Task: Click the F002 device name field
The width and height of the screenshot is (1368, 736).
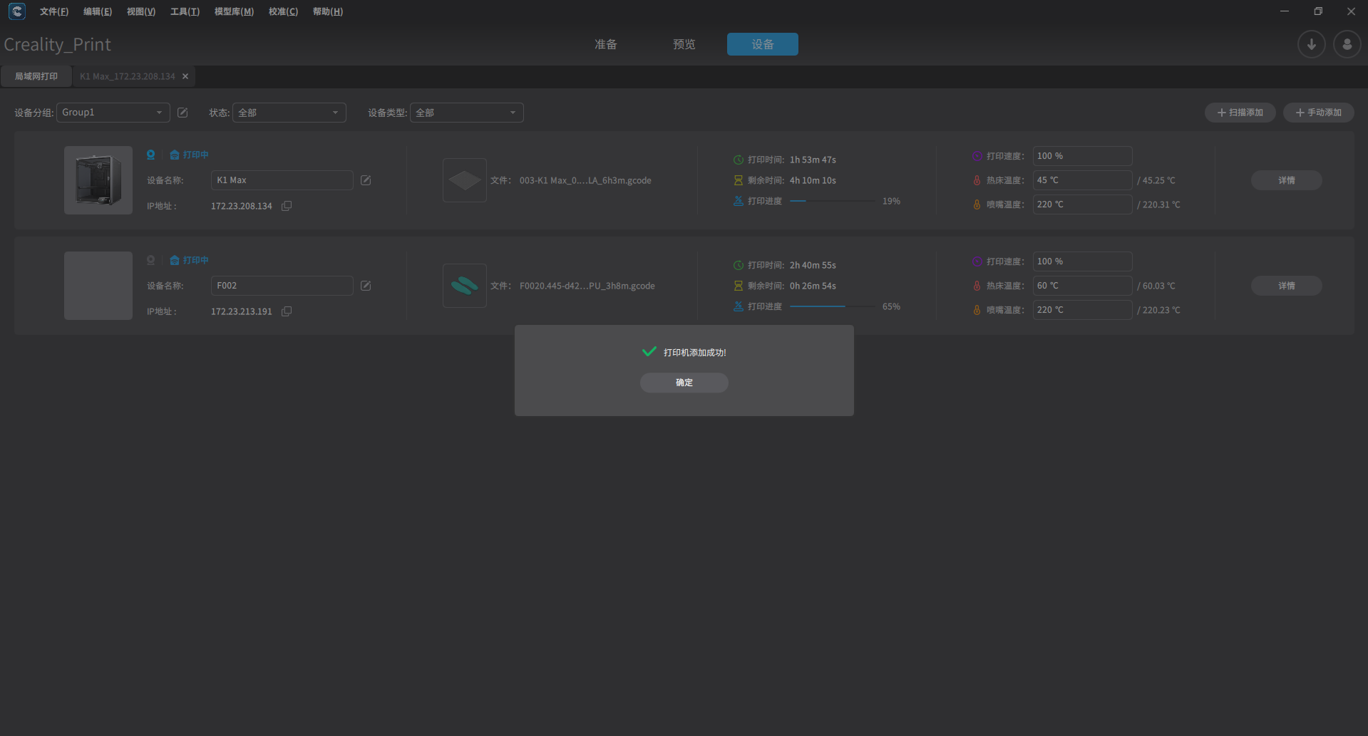Action: point(282,286)
